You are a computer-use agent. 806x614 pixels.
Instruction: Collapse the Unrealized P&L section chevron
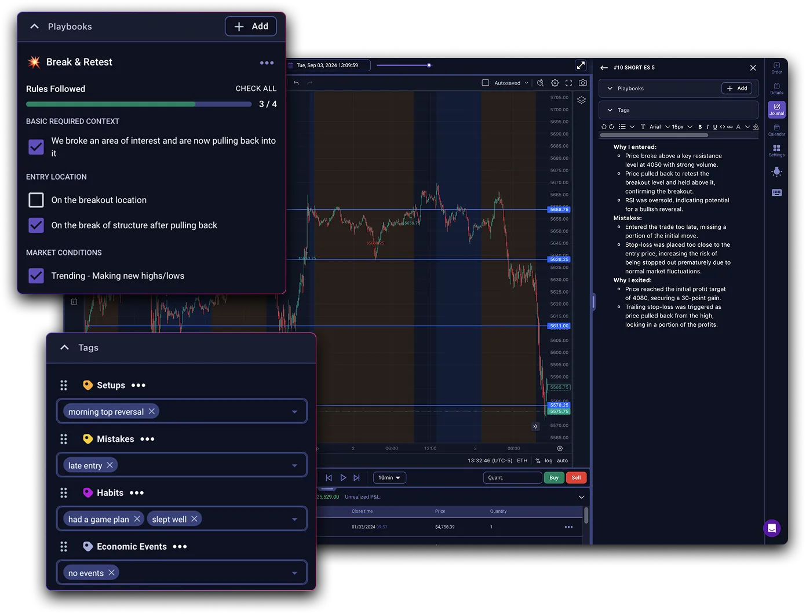coord(581,497)
